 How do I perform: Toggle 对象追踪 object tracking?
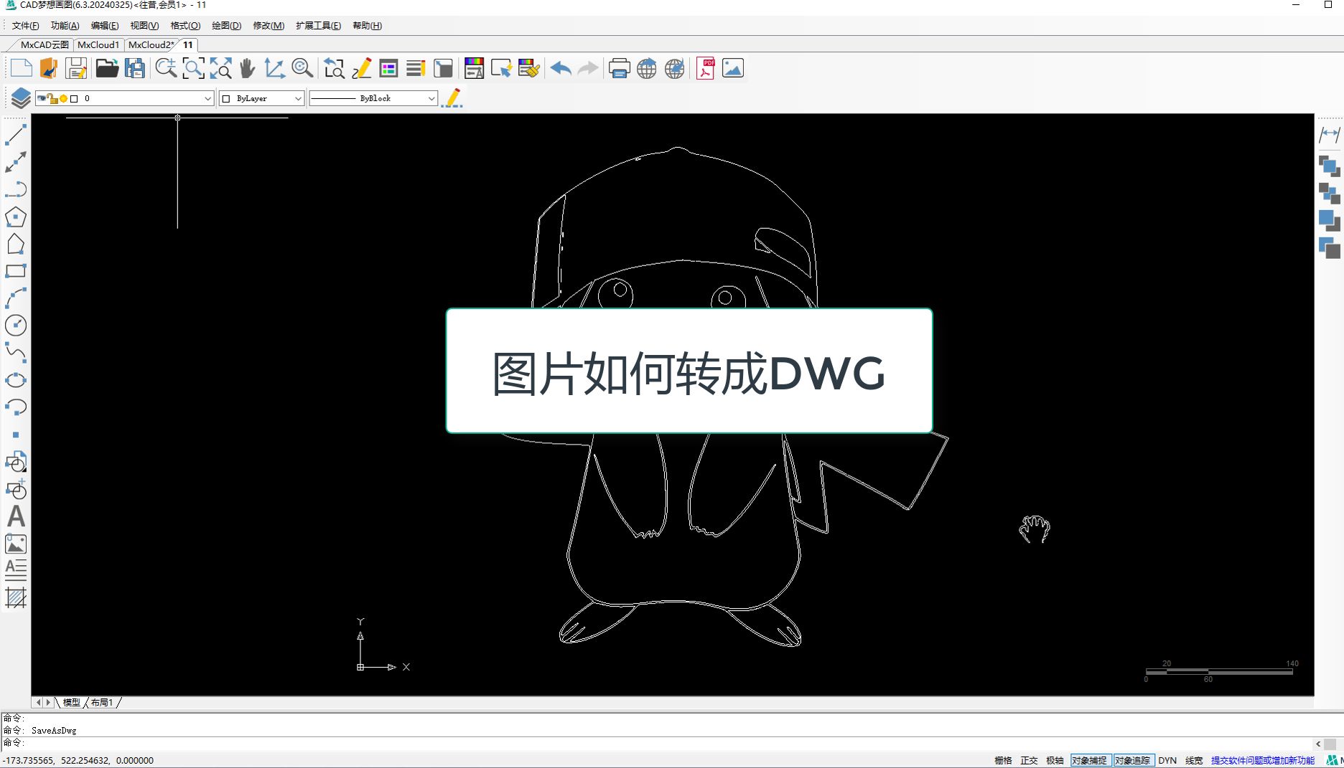coord(1133,760)
